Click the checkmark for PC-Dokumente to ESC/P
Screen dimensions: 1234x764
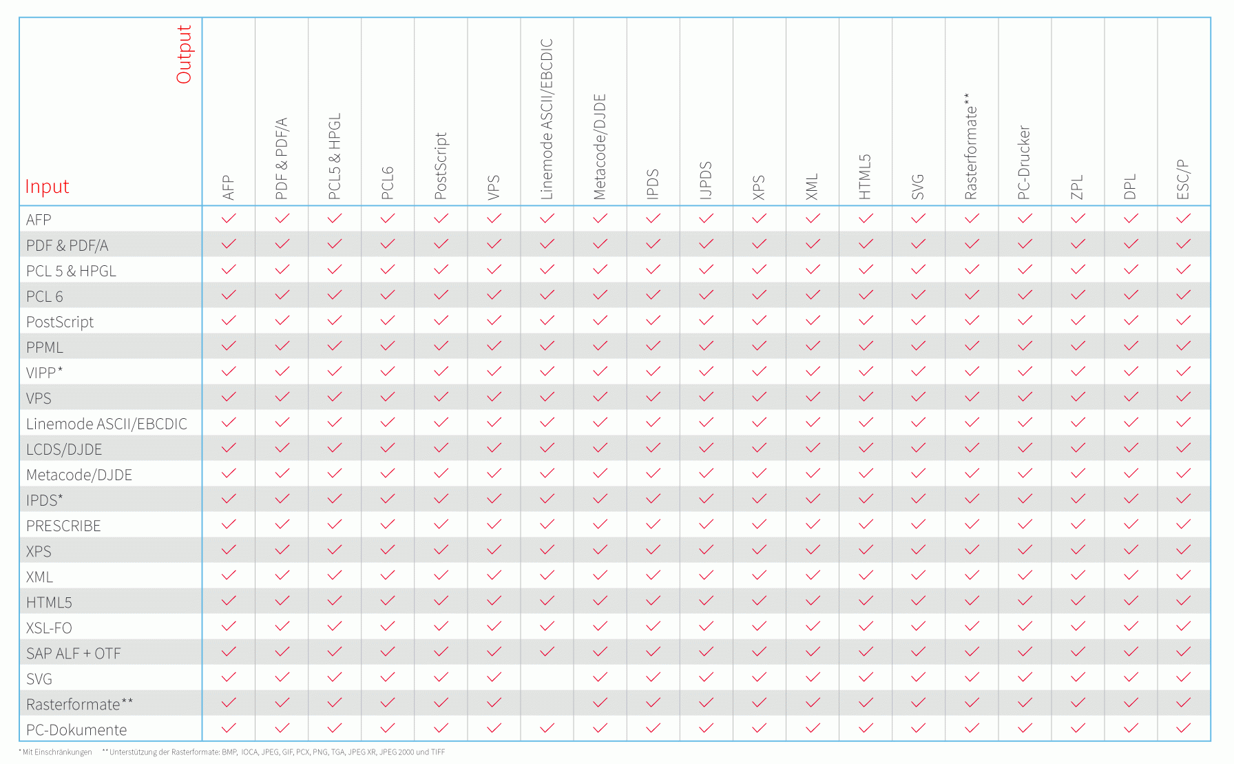1184,728
